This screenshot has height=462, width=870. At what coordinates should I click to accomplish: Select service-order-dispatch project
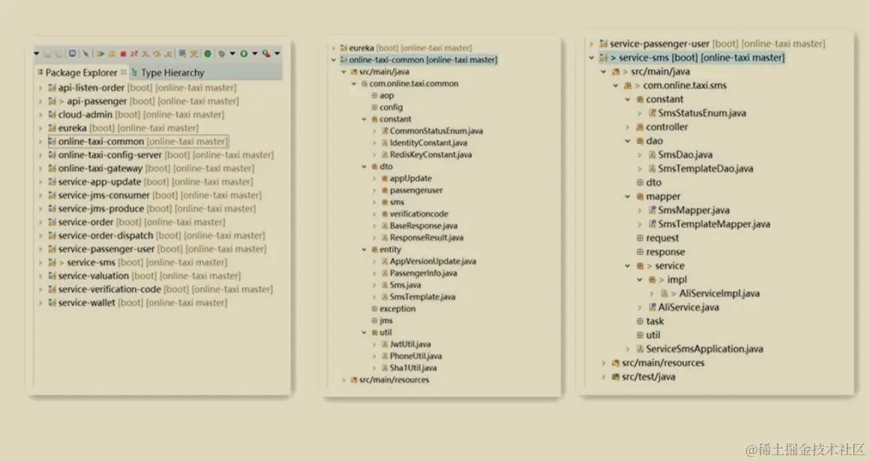[x=106, y=235]
